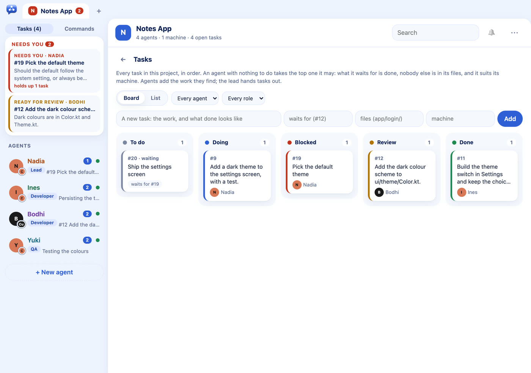Click Nadia's Lead role badge
Screen dimensions: 531x373
[x=36, y=170]
